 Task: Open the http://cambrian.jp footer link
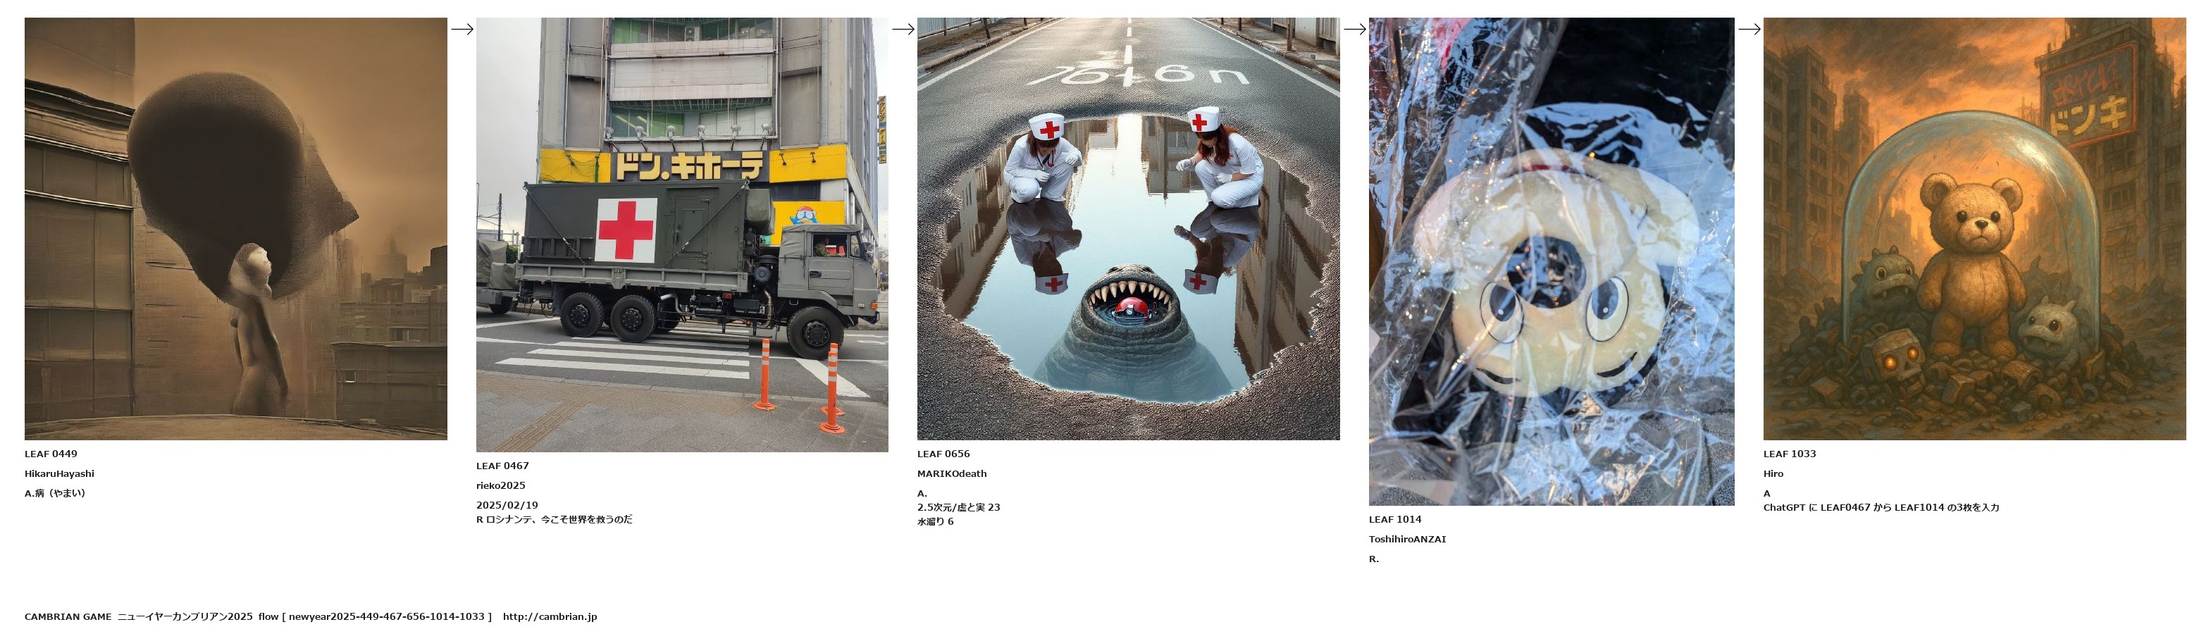(x=550, y=616)
